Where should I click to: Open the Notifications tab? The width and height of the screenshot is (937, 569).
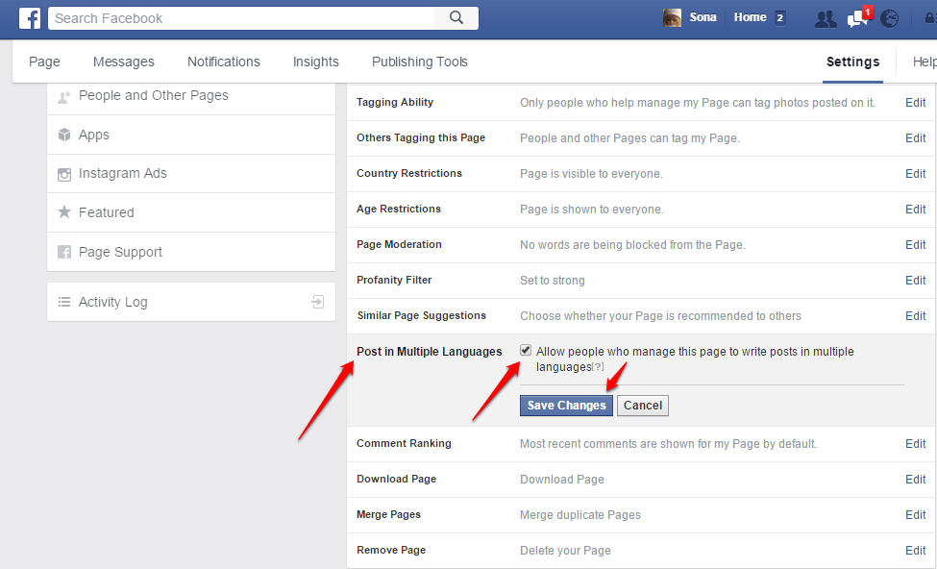click(224, 62)
